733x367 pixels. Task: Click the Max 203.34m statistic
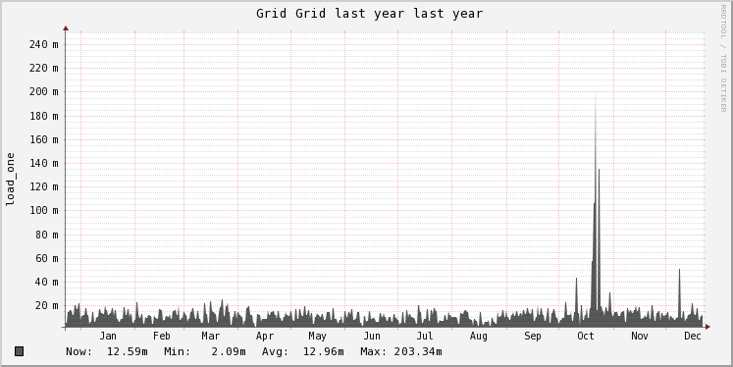tap(401, 351)
